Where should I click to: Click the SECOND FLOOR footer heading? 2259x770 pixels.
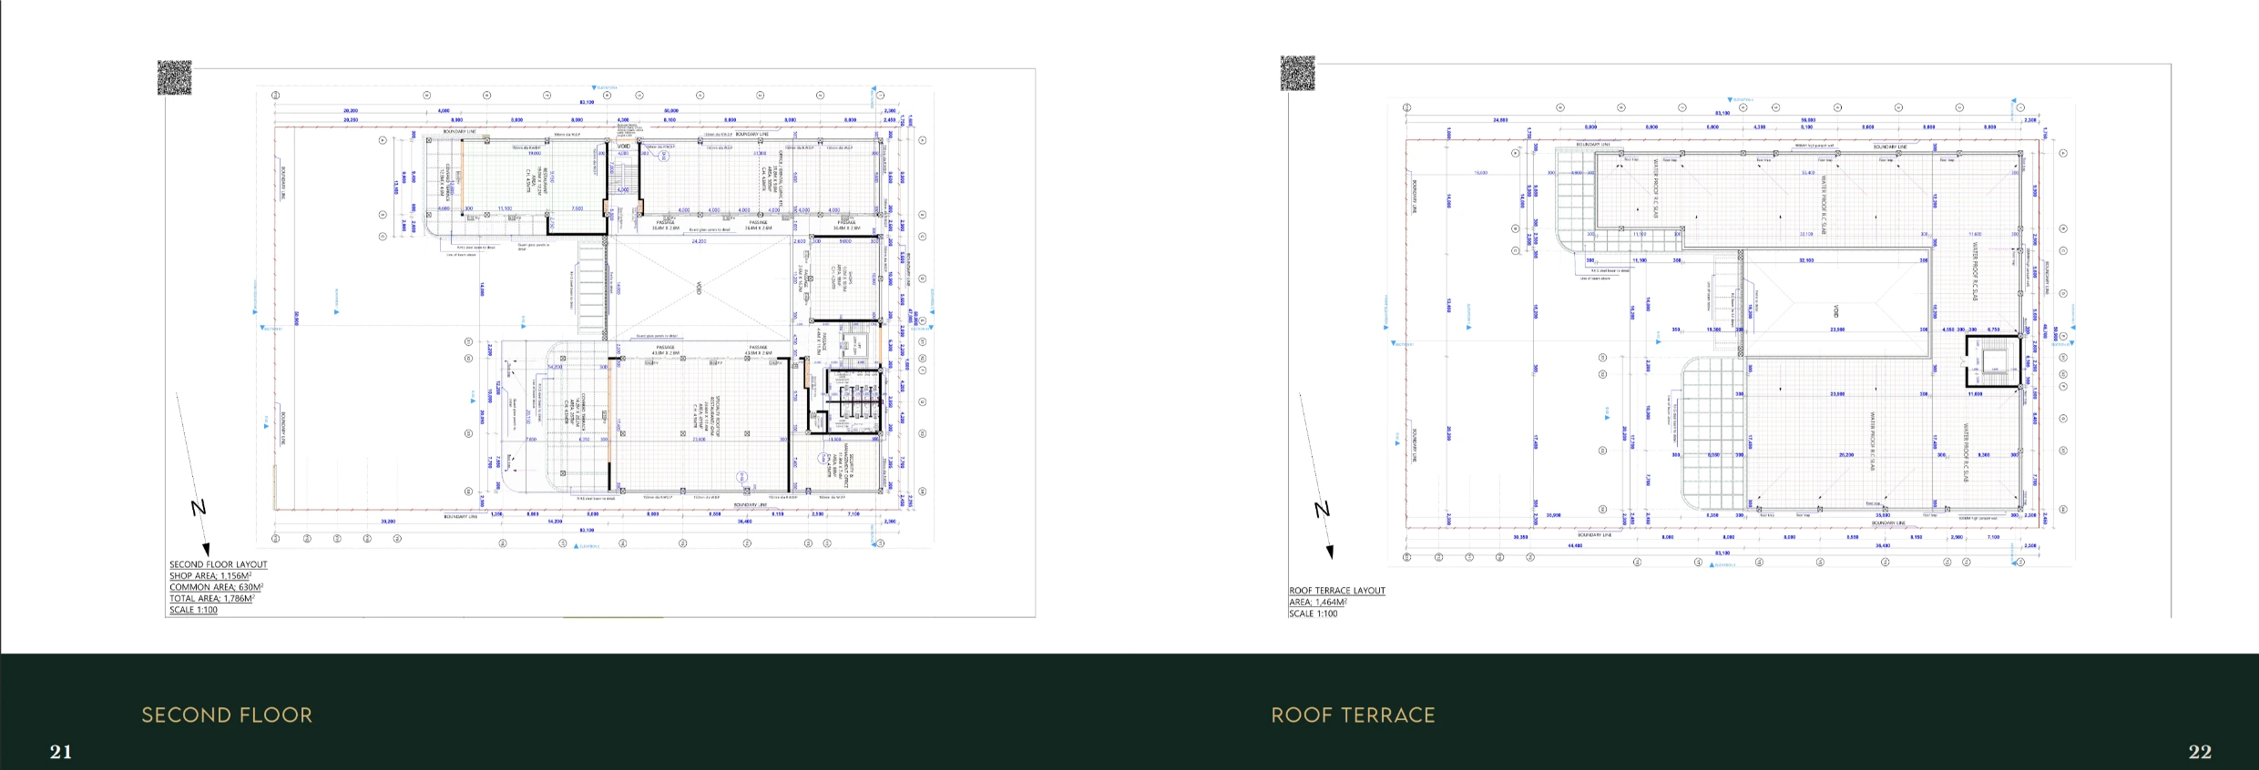(x=227, y=715)
